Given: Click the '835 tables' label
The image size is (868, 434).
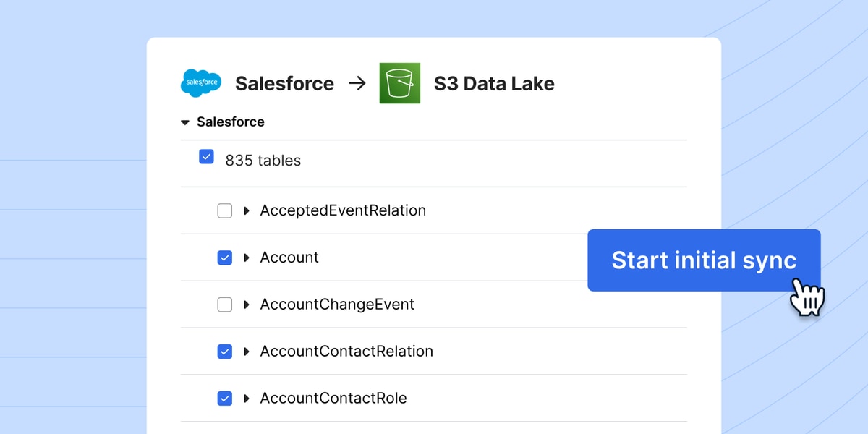Looking at the screenshot, I should [x=263, y=161].
